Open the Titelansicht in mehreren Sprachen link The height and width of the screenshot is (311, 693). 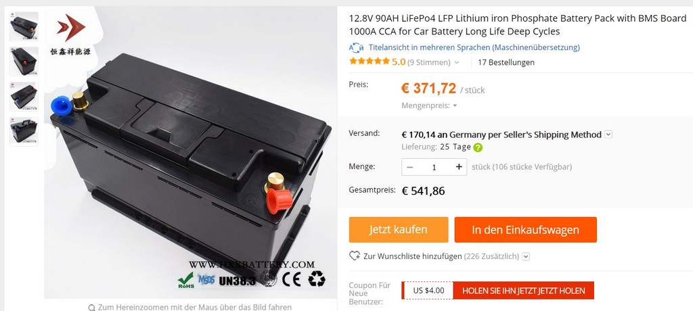pos(474,47)
